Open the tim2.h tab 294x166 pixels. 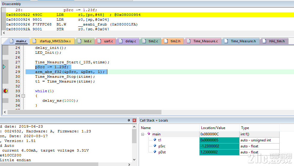click(173, 41)
